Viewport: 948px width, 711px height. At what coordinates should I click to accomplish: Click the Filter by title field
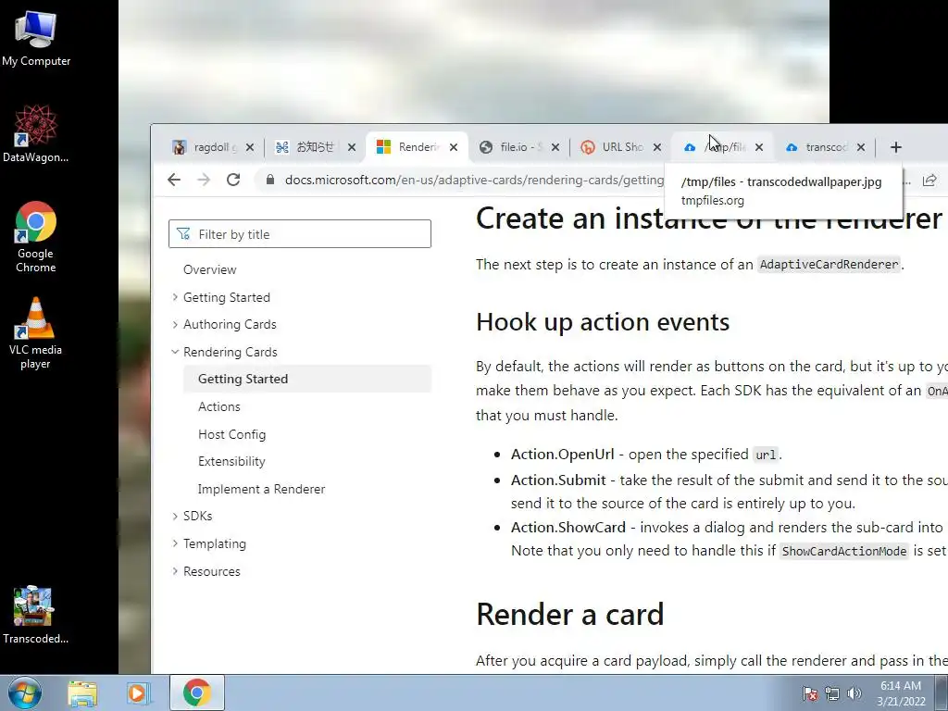[300, 234]
